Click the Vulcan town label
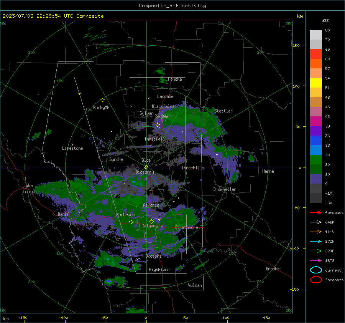345x323 pixels. [195, 285]
